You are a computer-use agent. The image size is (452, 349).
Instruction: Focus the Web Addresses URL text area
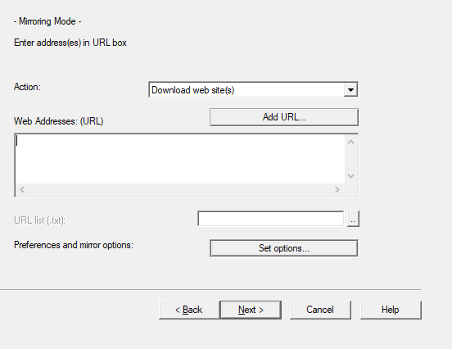pyautogui.click(x=180, y=159)
